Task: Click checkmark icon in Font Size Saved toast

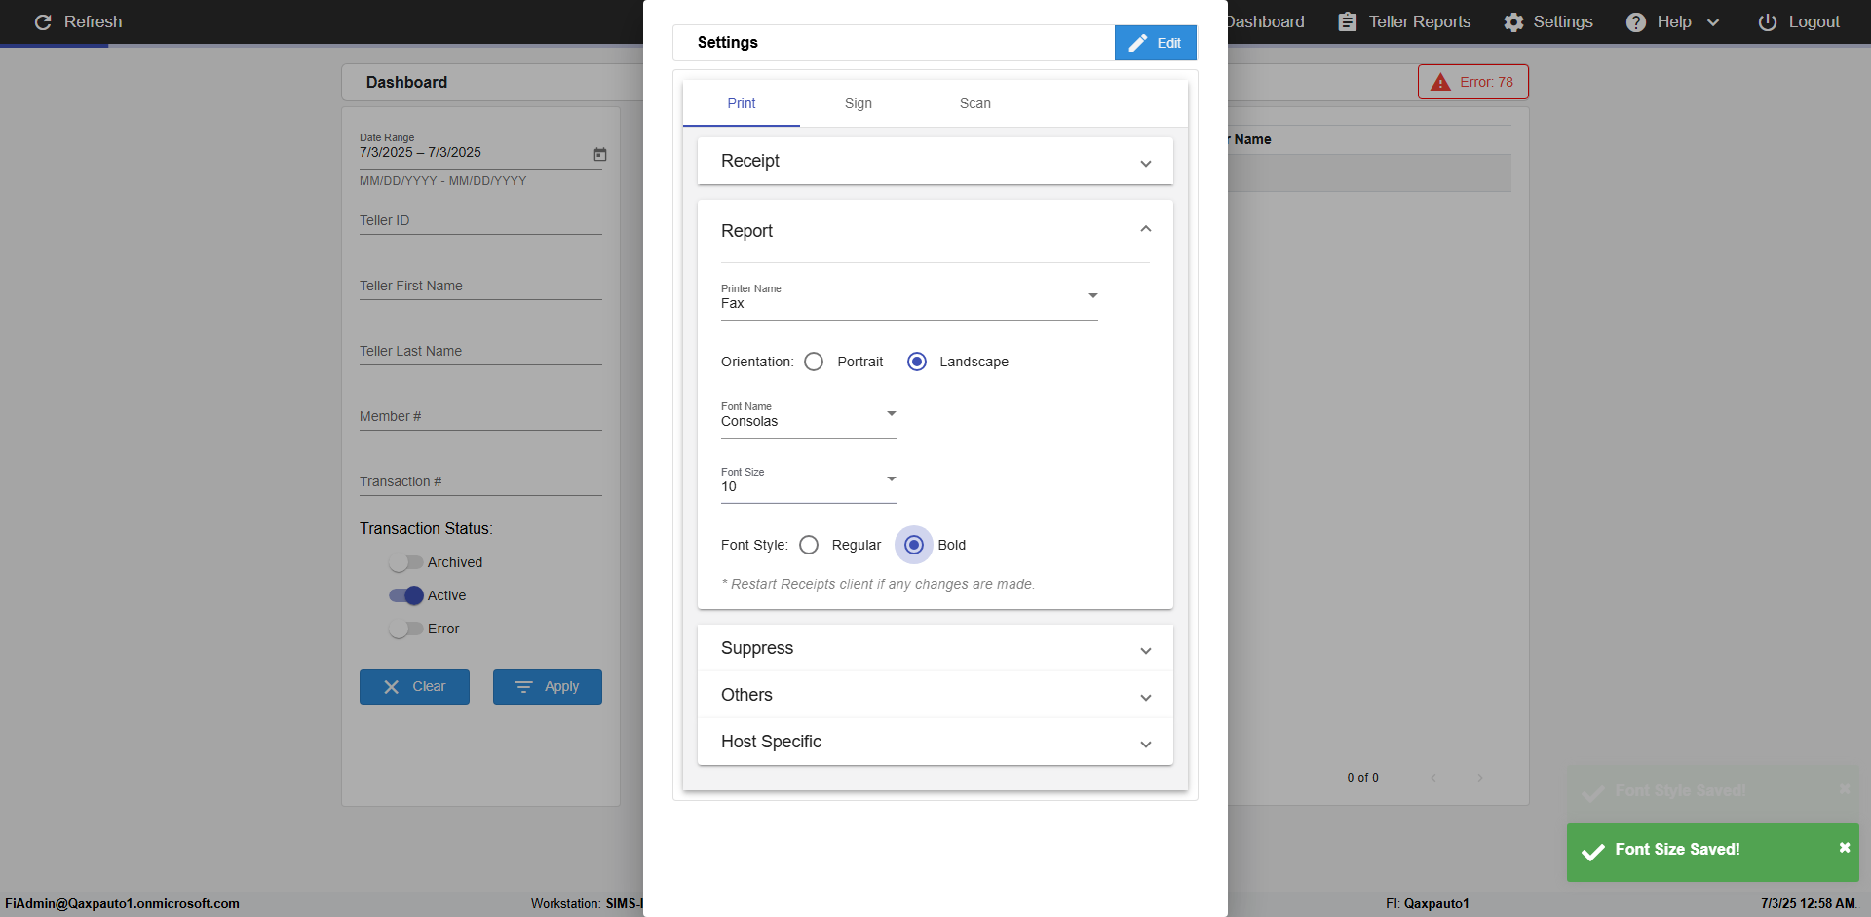Action: pyautogui.click(x=1593, y=853)
